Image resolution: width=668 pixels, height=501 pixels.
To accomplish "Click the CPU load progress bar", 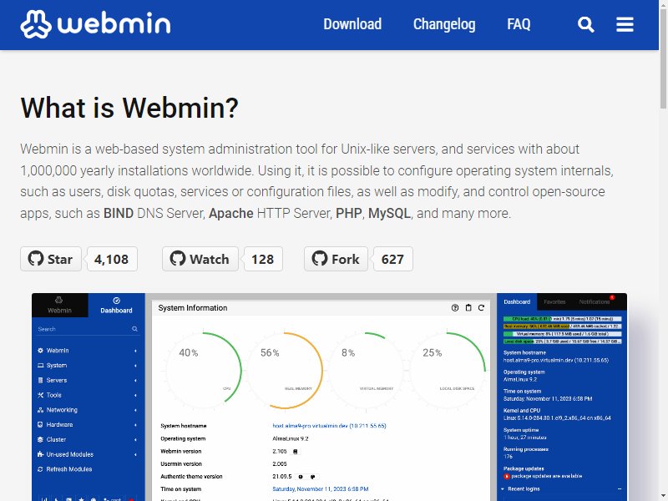I will tap(562, 319).
